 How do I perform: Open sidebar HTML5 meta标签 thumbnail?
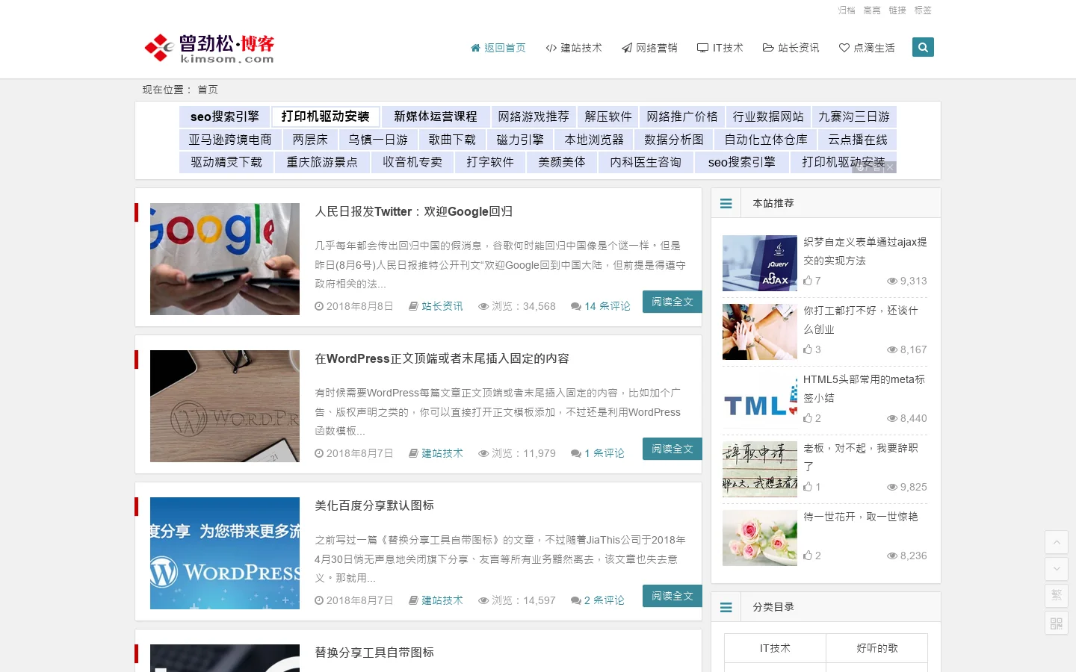(760, 400)
